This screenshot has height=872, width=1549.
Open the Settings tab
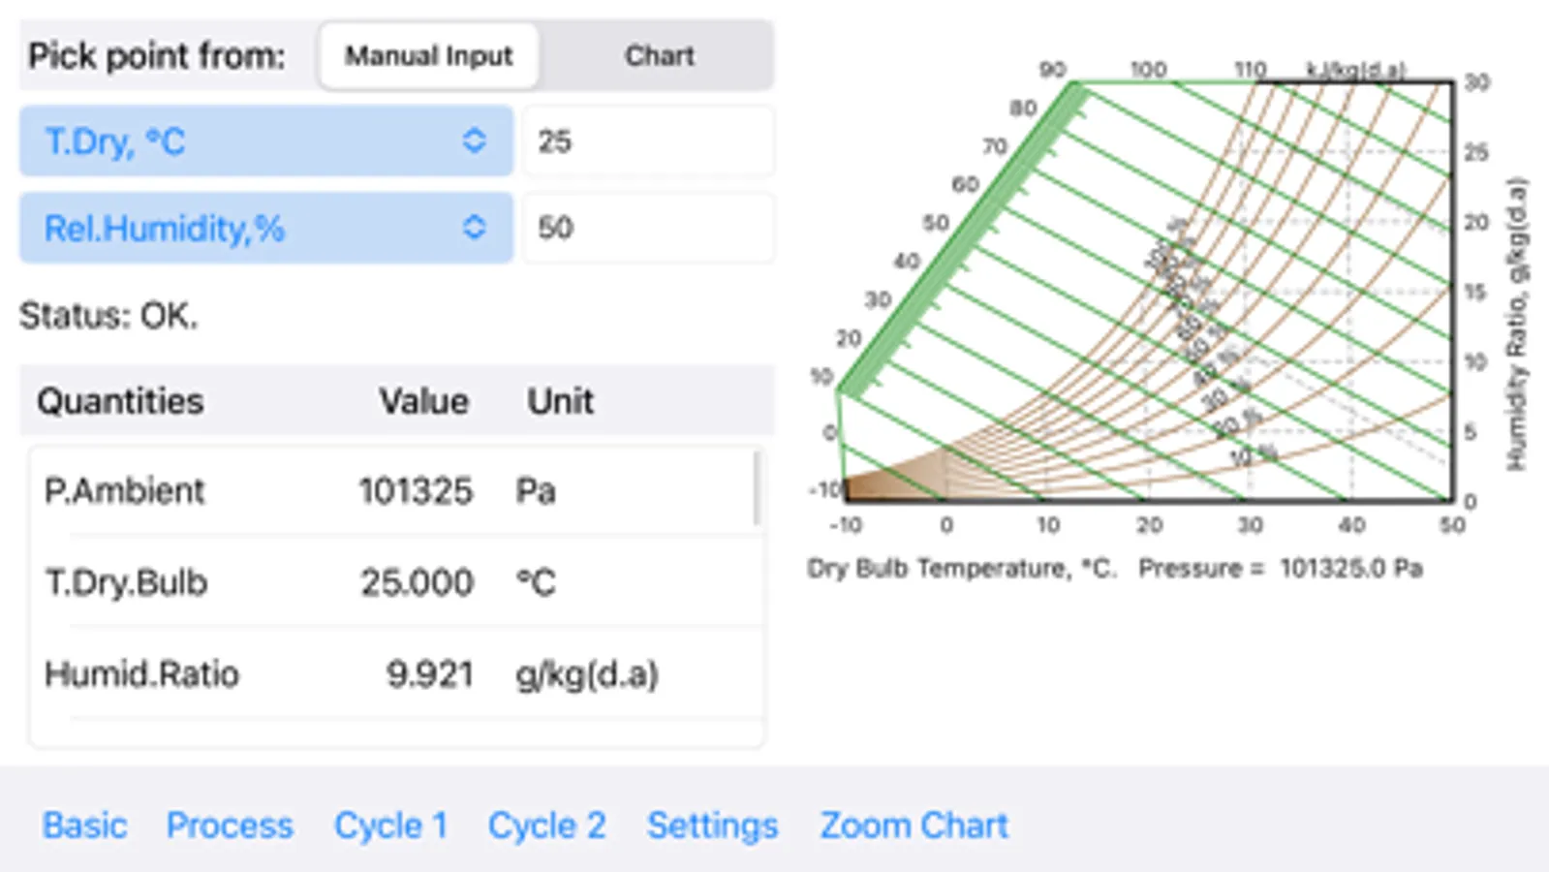click(712, 825)
